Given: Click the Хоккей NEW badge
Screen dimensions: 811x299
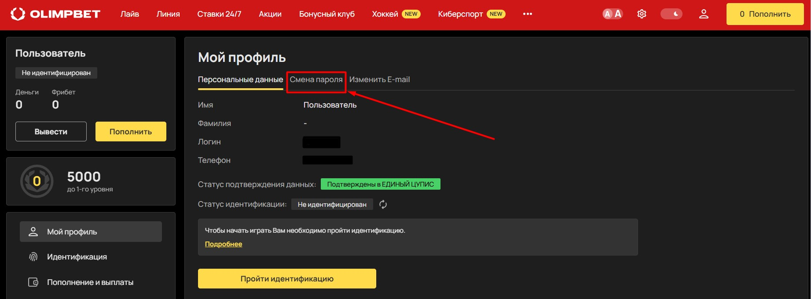Looking at the screenshot, I should pos(411,14).
